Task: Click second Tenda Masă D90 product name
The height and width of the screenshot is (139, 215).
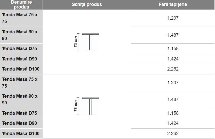Action: [19, 123]
